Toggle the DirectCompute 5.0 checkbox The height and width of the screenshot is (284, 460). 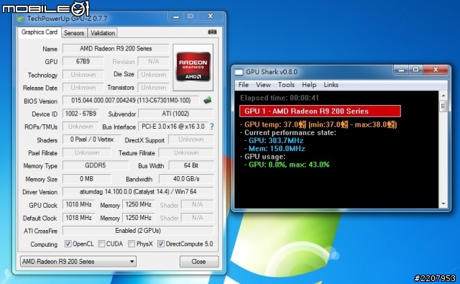[x=161, y=244]
